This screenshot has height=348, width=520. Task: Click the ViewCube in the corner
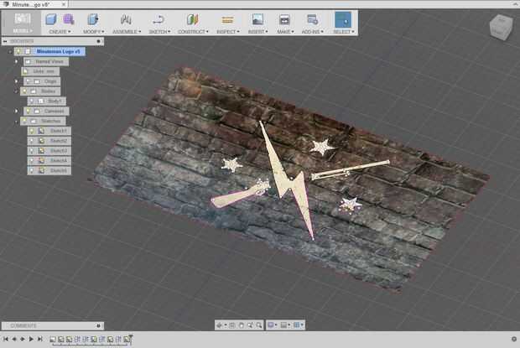(501, 27)
